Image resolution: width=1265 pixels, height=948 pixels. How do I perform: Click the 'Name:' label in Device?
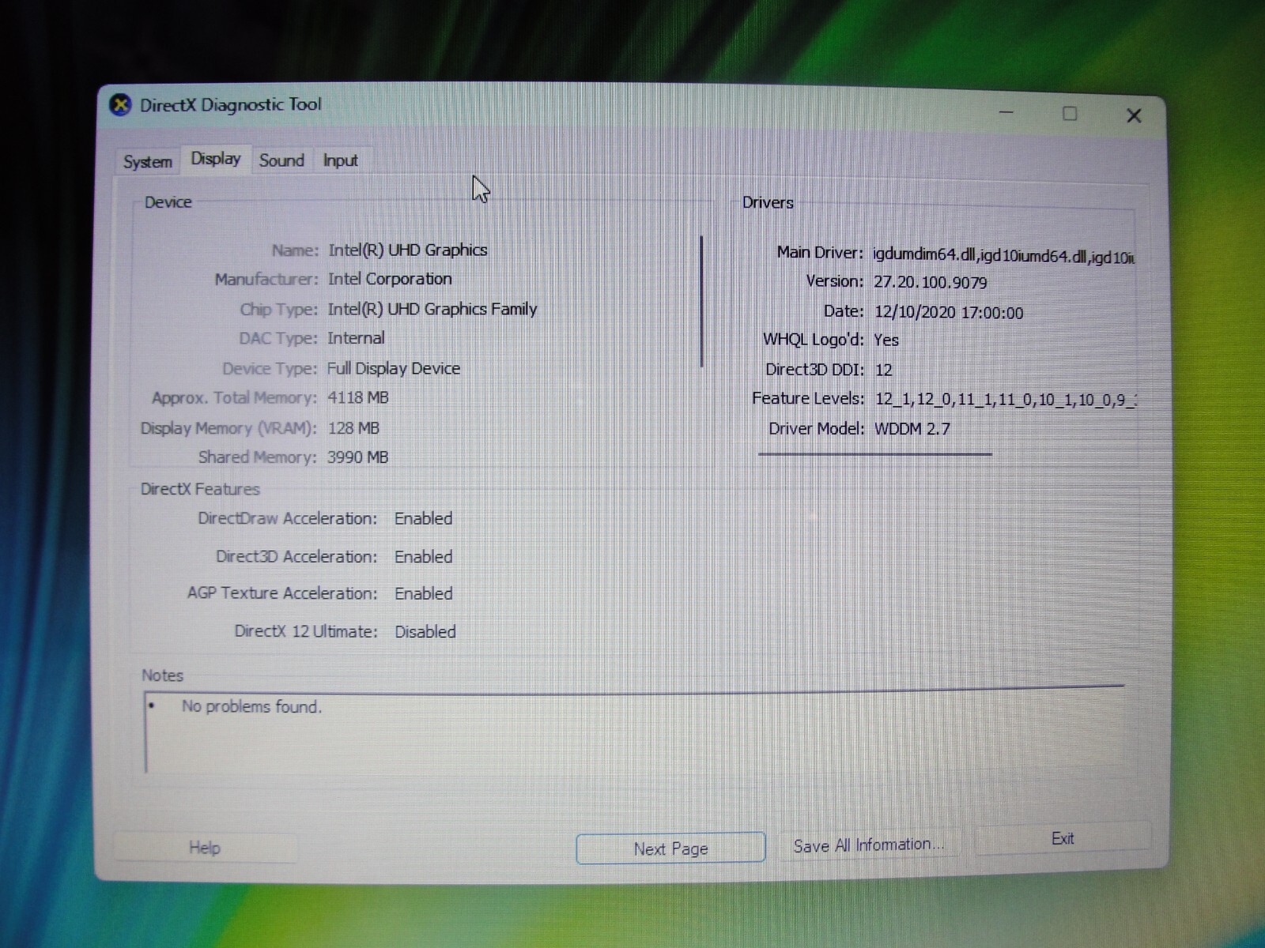[x=295, y=250]
